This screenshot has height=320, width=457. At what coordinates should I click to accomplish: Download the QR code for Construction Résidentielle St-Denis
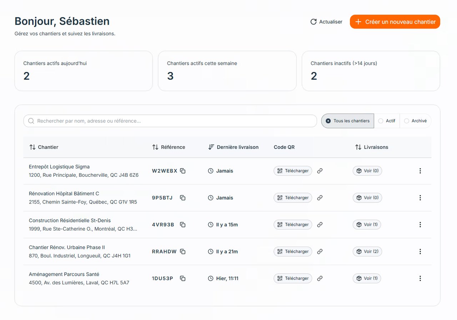click(x=292, y=224)
